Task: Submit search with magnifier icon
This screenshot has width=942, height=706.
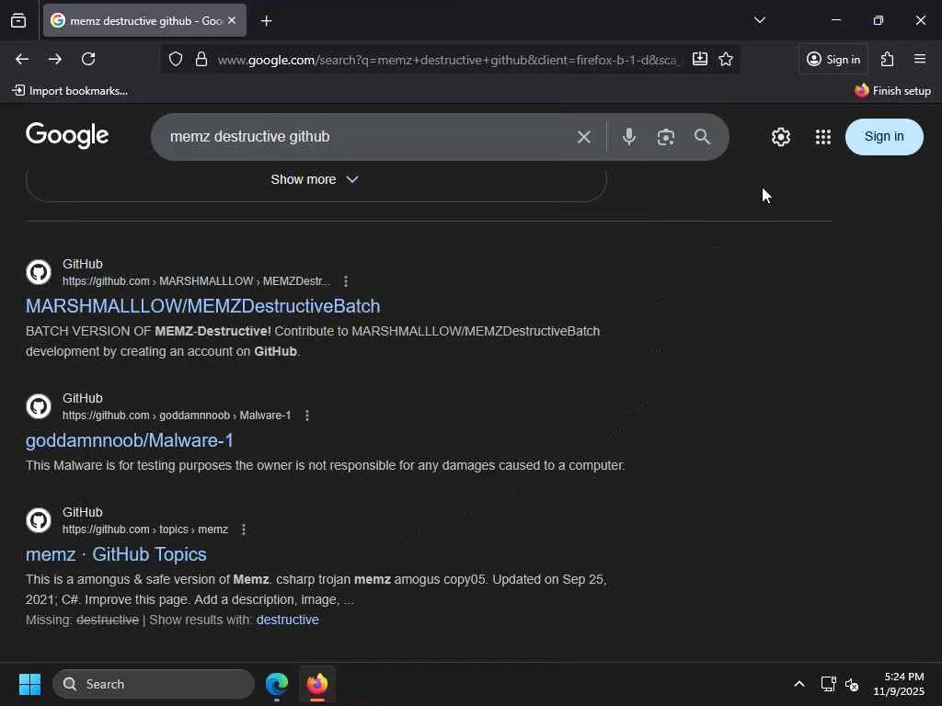Action: tap(702, 137)
